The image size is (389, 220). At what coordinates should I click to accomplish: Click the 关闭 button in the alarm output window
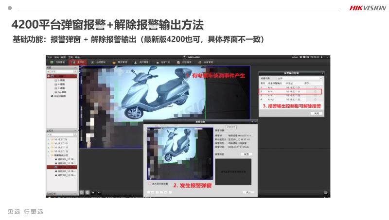(x=317, y=113)
